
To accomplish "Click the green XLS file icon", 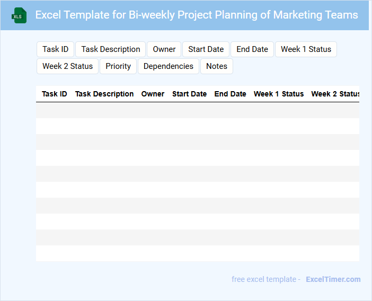I will 20,15.
